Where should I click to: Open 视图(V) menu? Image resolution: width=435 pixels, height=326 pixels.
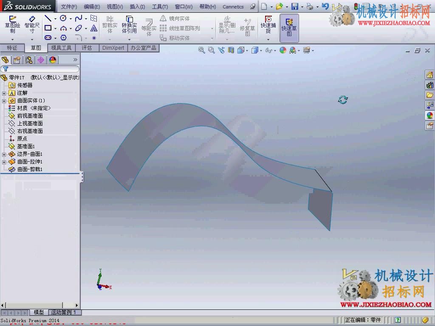[x=115, y=7]
